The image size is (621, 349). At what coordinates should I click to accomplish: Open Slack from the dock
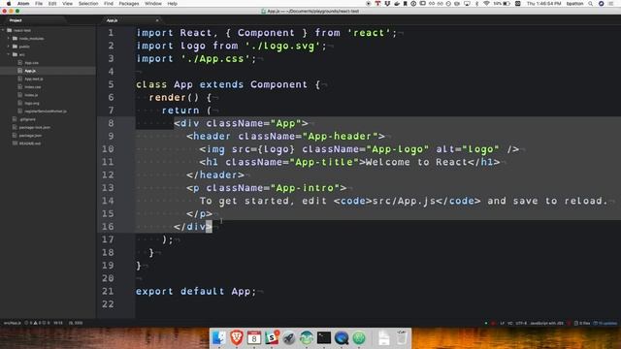tap(272, 338)
